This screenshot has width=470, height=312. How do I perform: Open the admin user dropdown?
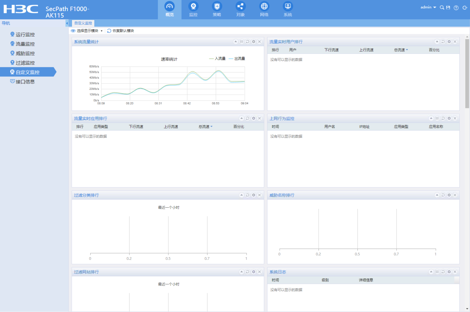[x=428, y=7]
